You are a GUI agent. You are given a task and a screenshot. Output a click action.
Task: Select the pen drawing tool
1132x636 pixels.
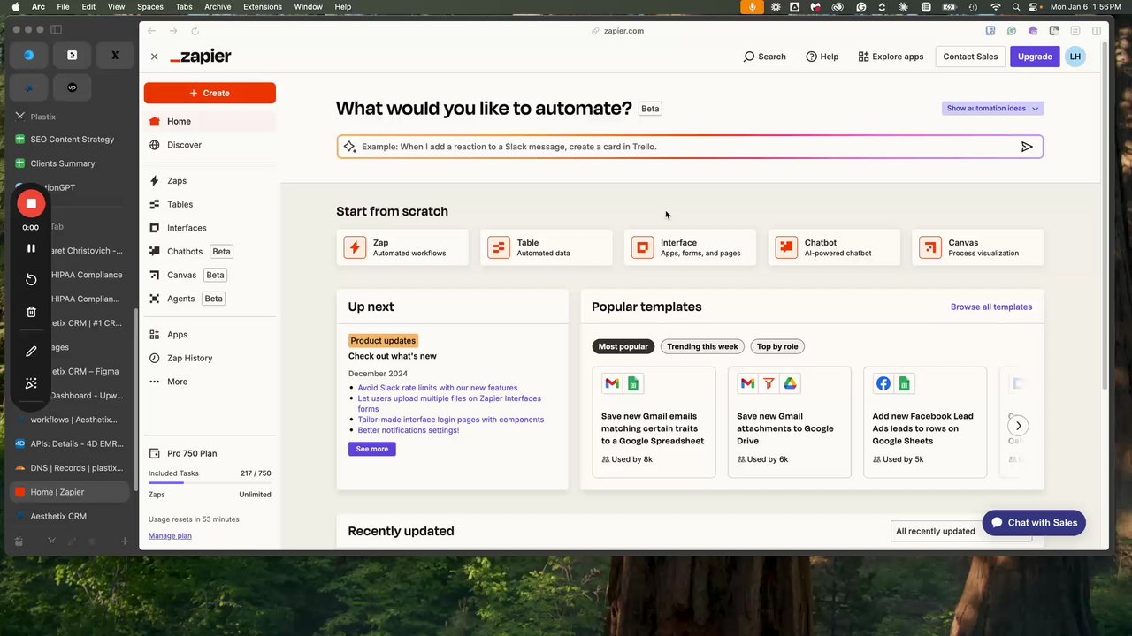coord(31,351)
